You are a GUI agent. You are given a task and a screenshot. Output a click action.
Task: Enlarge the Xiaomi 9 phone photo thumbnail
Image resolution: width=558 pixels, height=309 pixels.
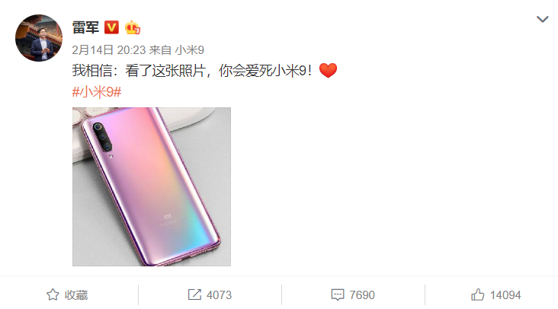coord(152,186)
